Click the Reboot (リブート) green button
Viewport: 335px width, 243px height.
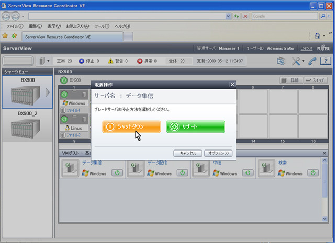click(195, 127)
